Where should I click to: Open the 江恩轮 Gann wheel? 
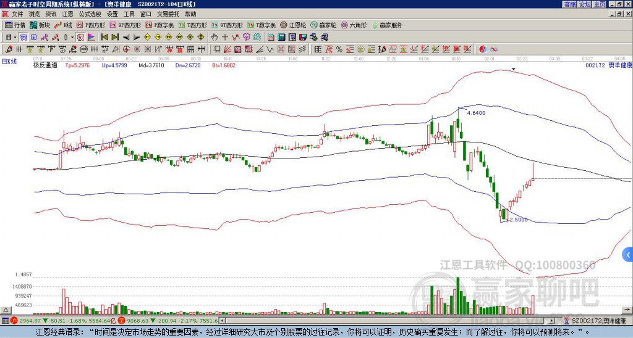(293, 25)
